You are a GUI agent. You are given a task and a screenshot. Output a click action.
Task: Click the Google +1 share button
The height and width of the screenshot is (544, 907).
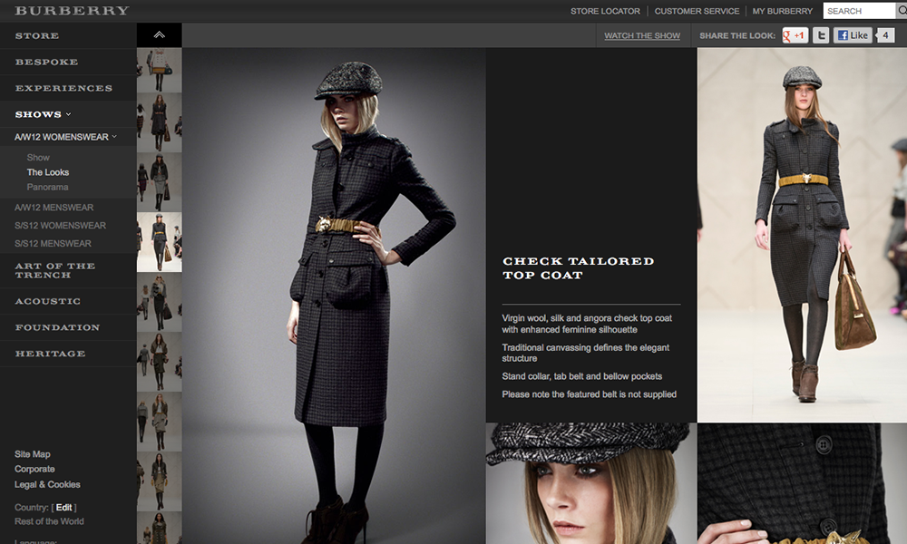coord(795,35)
